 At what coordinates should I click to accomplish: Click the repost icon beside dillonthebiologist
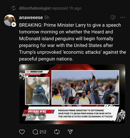click(x=13, y=8)
